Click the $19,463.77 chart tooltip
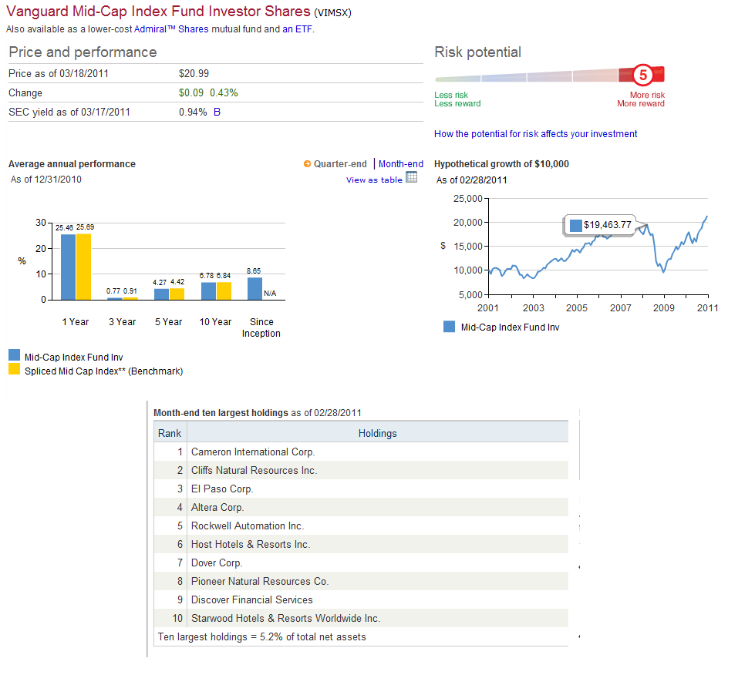 coord(601,225)
